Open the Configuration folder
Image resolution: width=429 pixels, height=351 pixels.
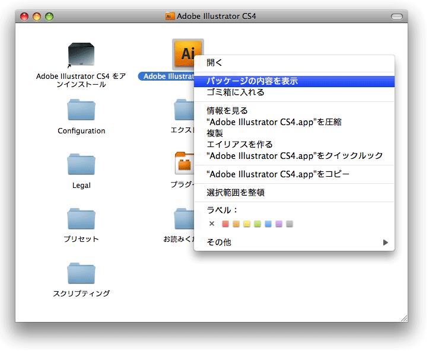[x=81, y=110]
